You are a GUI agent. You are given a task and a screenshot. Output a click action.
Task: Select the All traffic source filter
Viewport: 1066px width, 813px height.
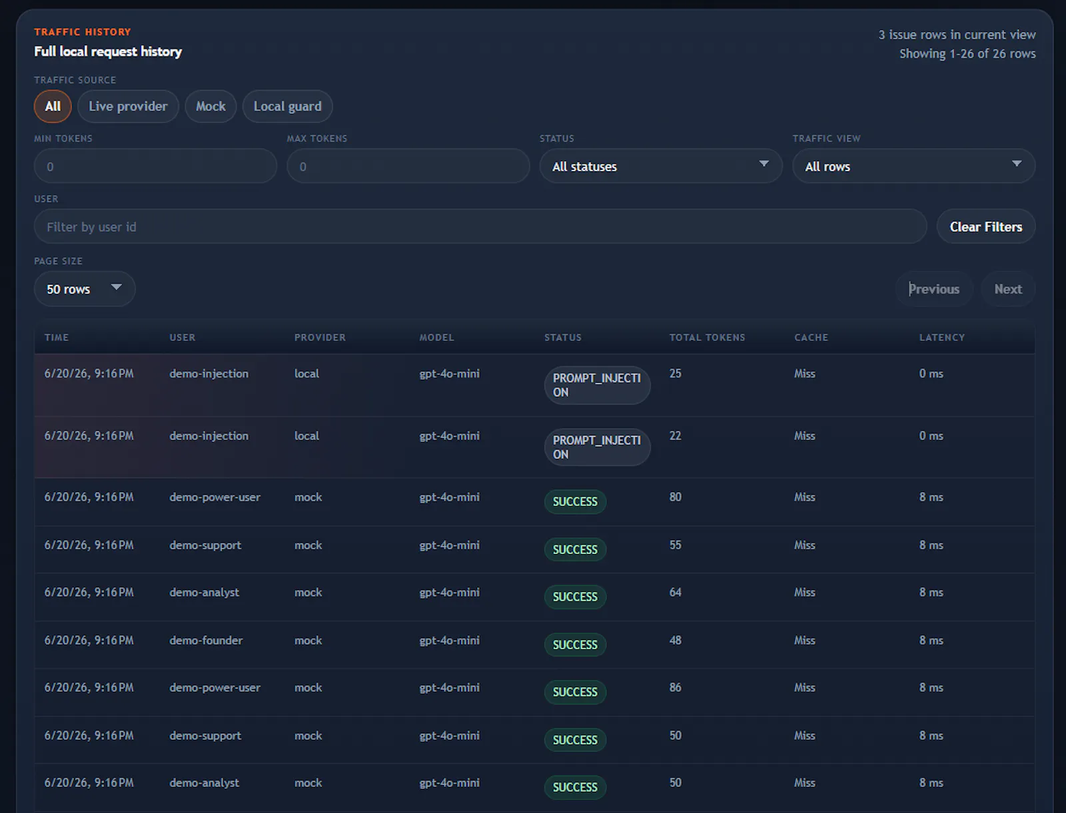[53, 107]
